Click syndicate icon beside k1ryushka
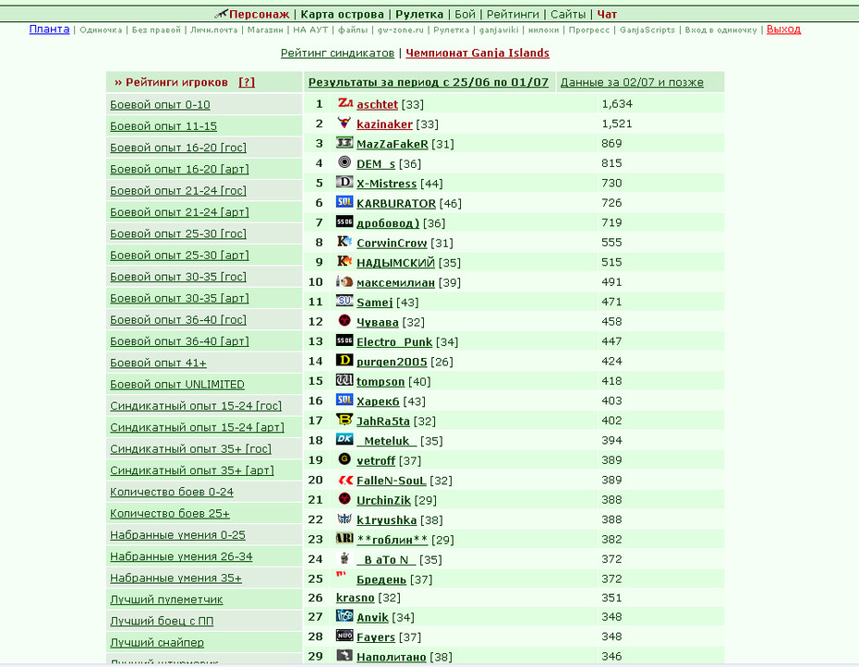 [345, 518]
